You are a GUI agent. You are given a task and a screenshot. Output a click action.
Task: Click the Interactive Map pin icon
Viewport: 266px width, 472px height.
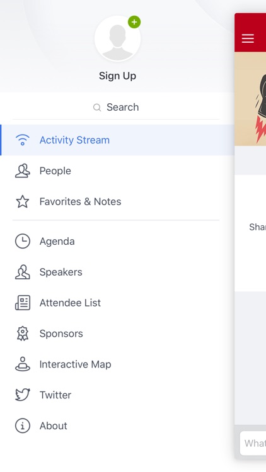pos(23,364)
